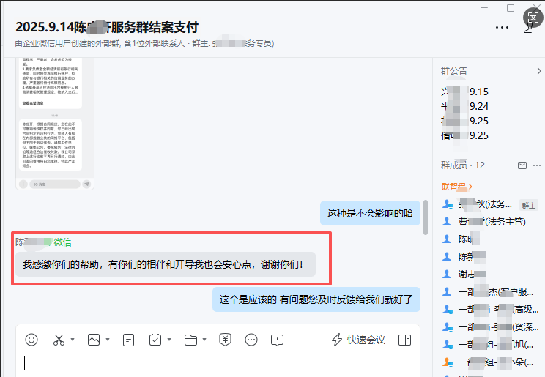Click the minimize window button
545x377 pixels.
click(484, 8)
